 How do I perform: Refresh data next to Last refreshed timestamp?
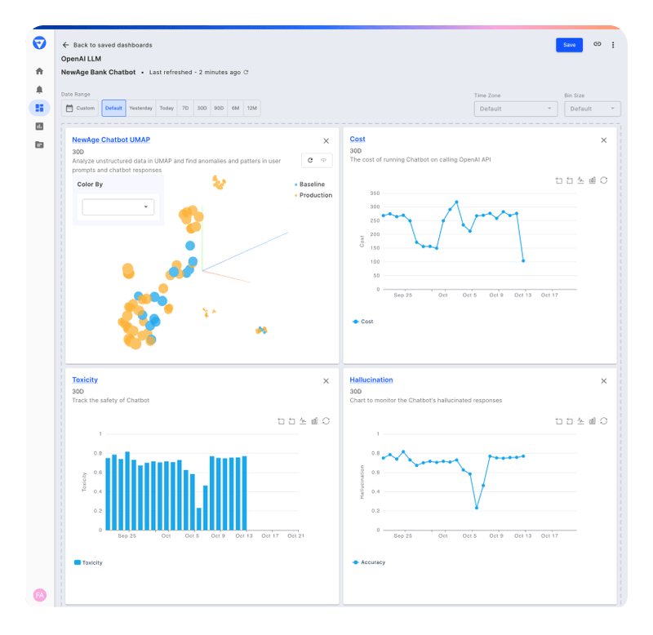pyautogui.click(x=247, y=72)
